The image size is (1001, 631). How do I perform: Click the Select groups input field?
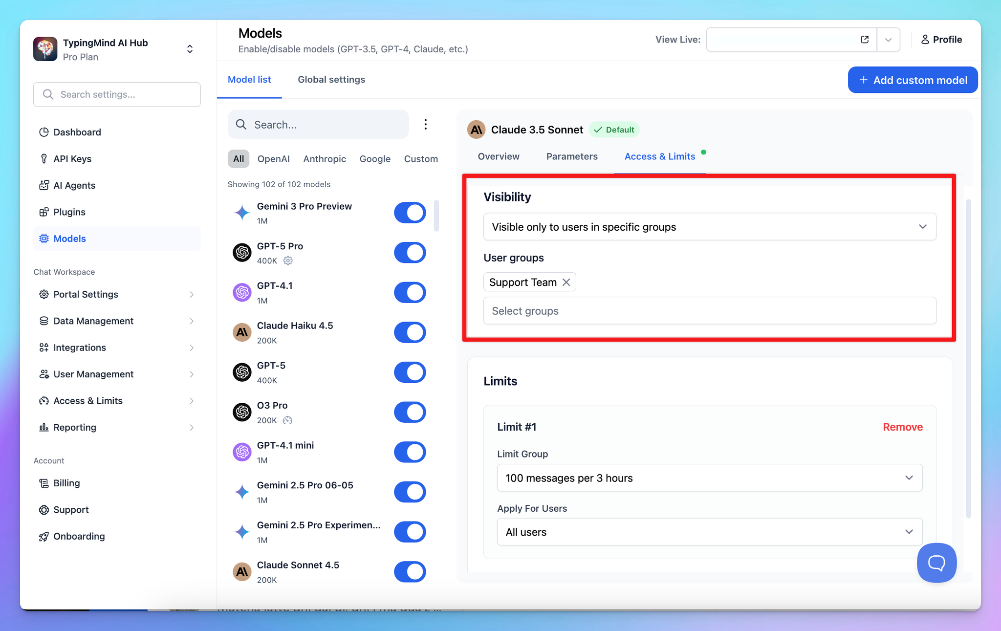click(x=709, y=311)
